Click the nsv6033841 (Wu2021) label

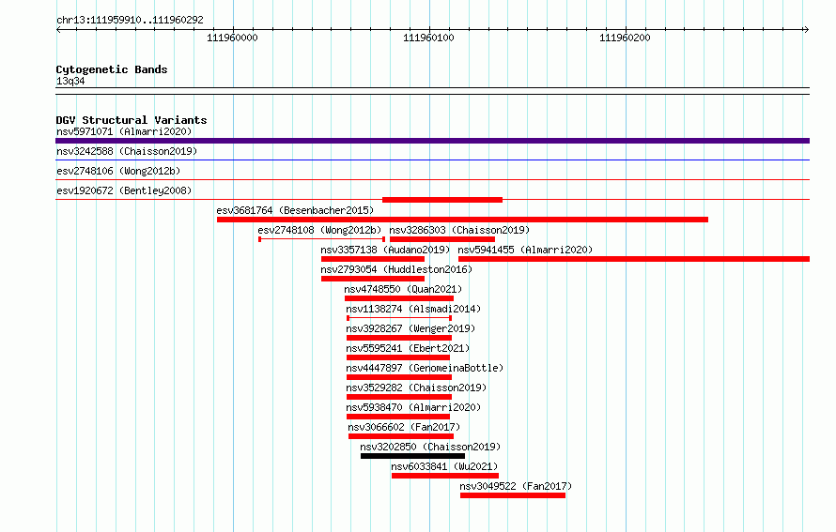click(x=444, y=466)
